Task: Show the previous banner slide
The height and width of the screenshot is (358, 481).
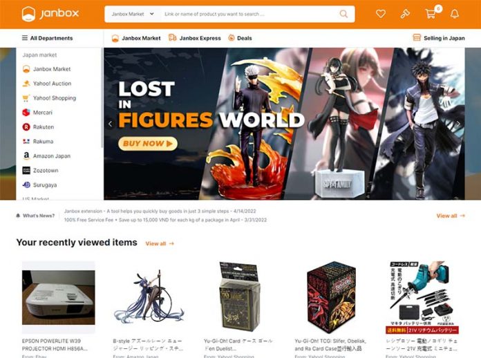Action: tap(111, 124)
